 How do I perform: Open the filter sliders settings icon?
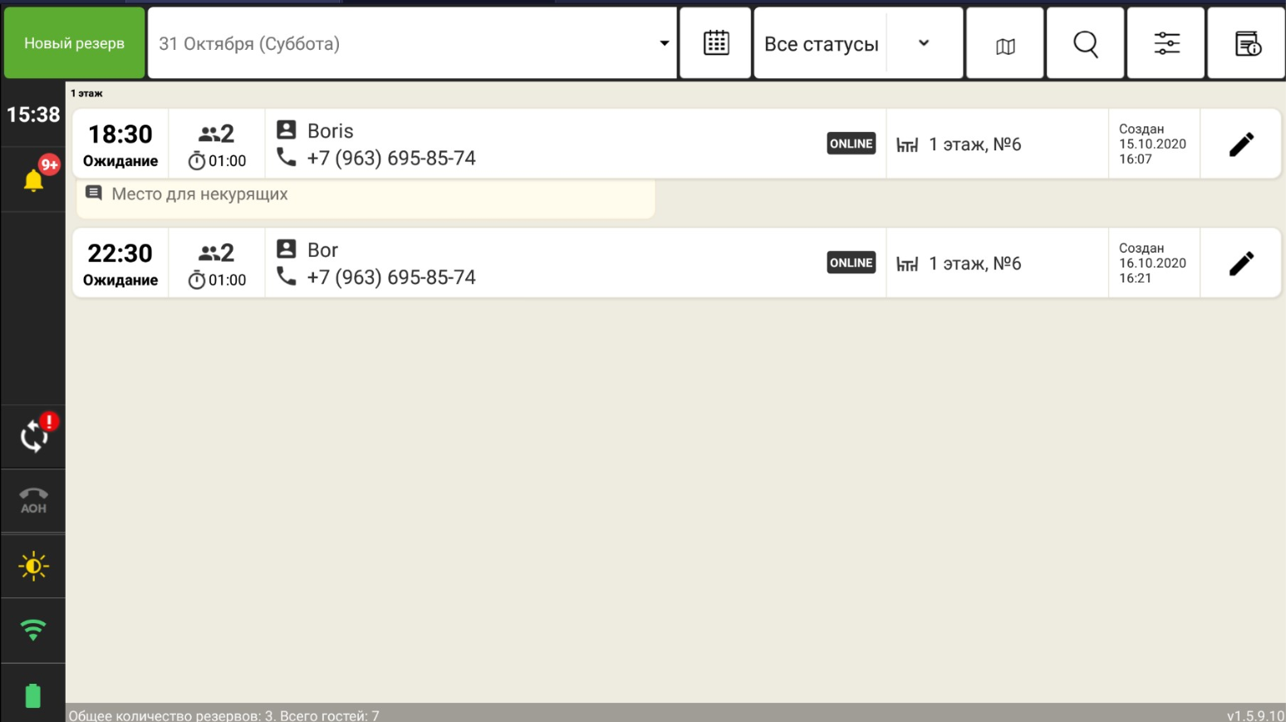click(1166, 43)
